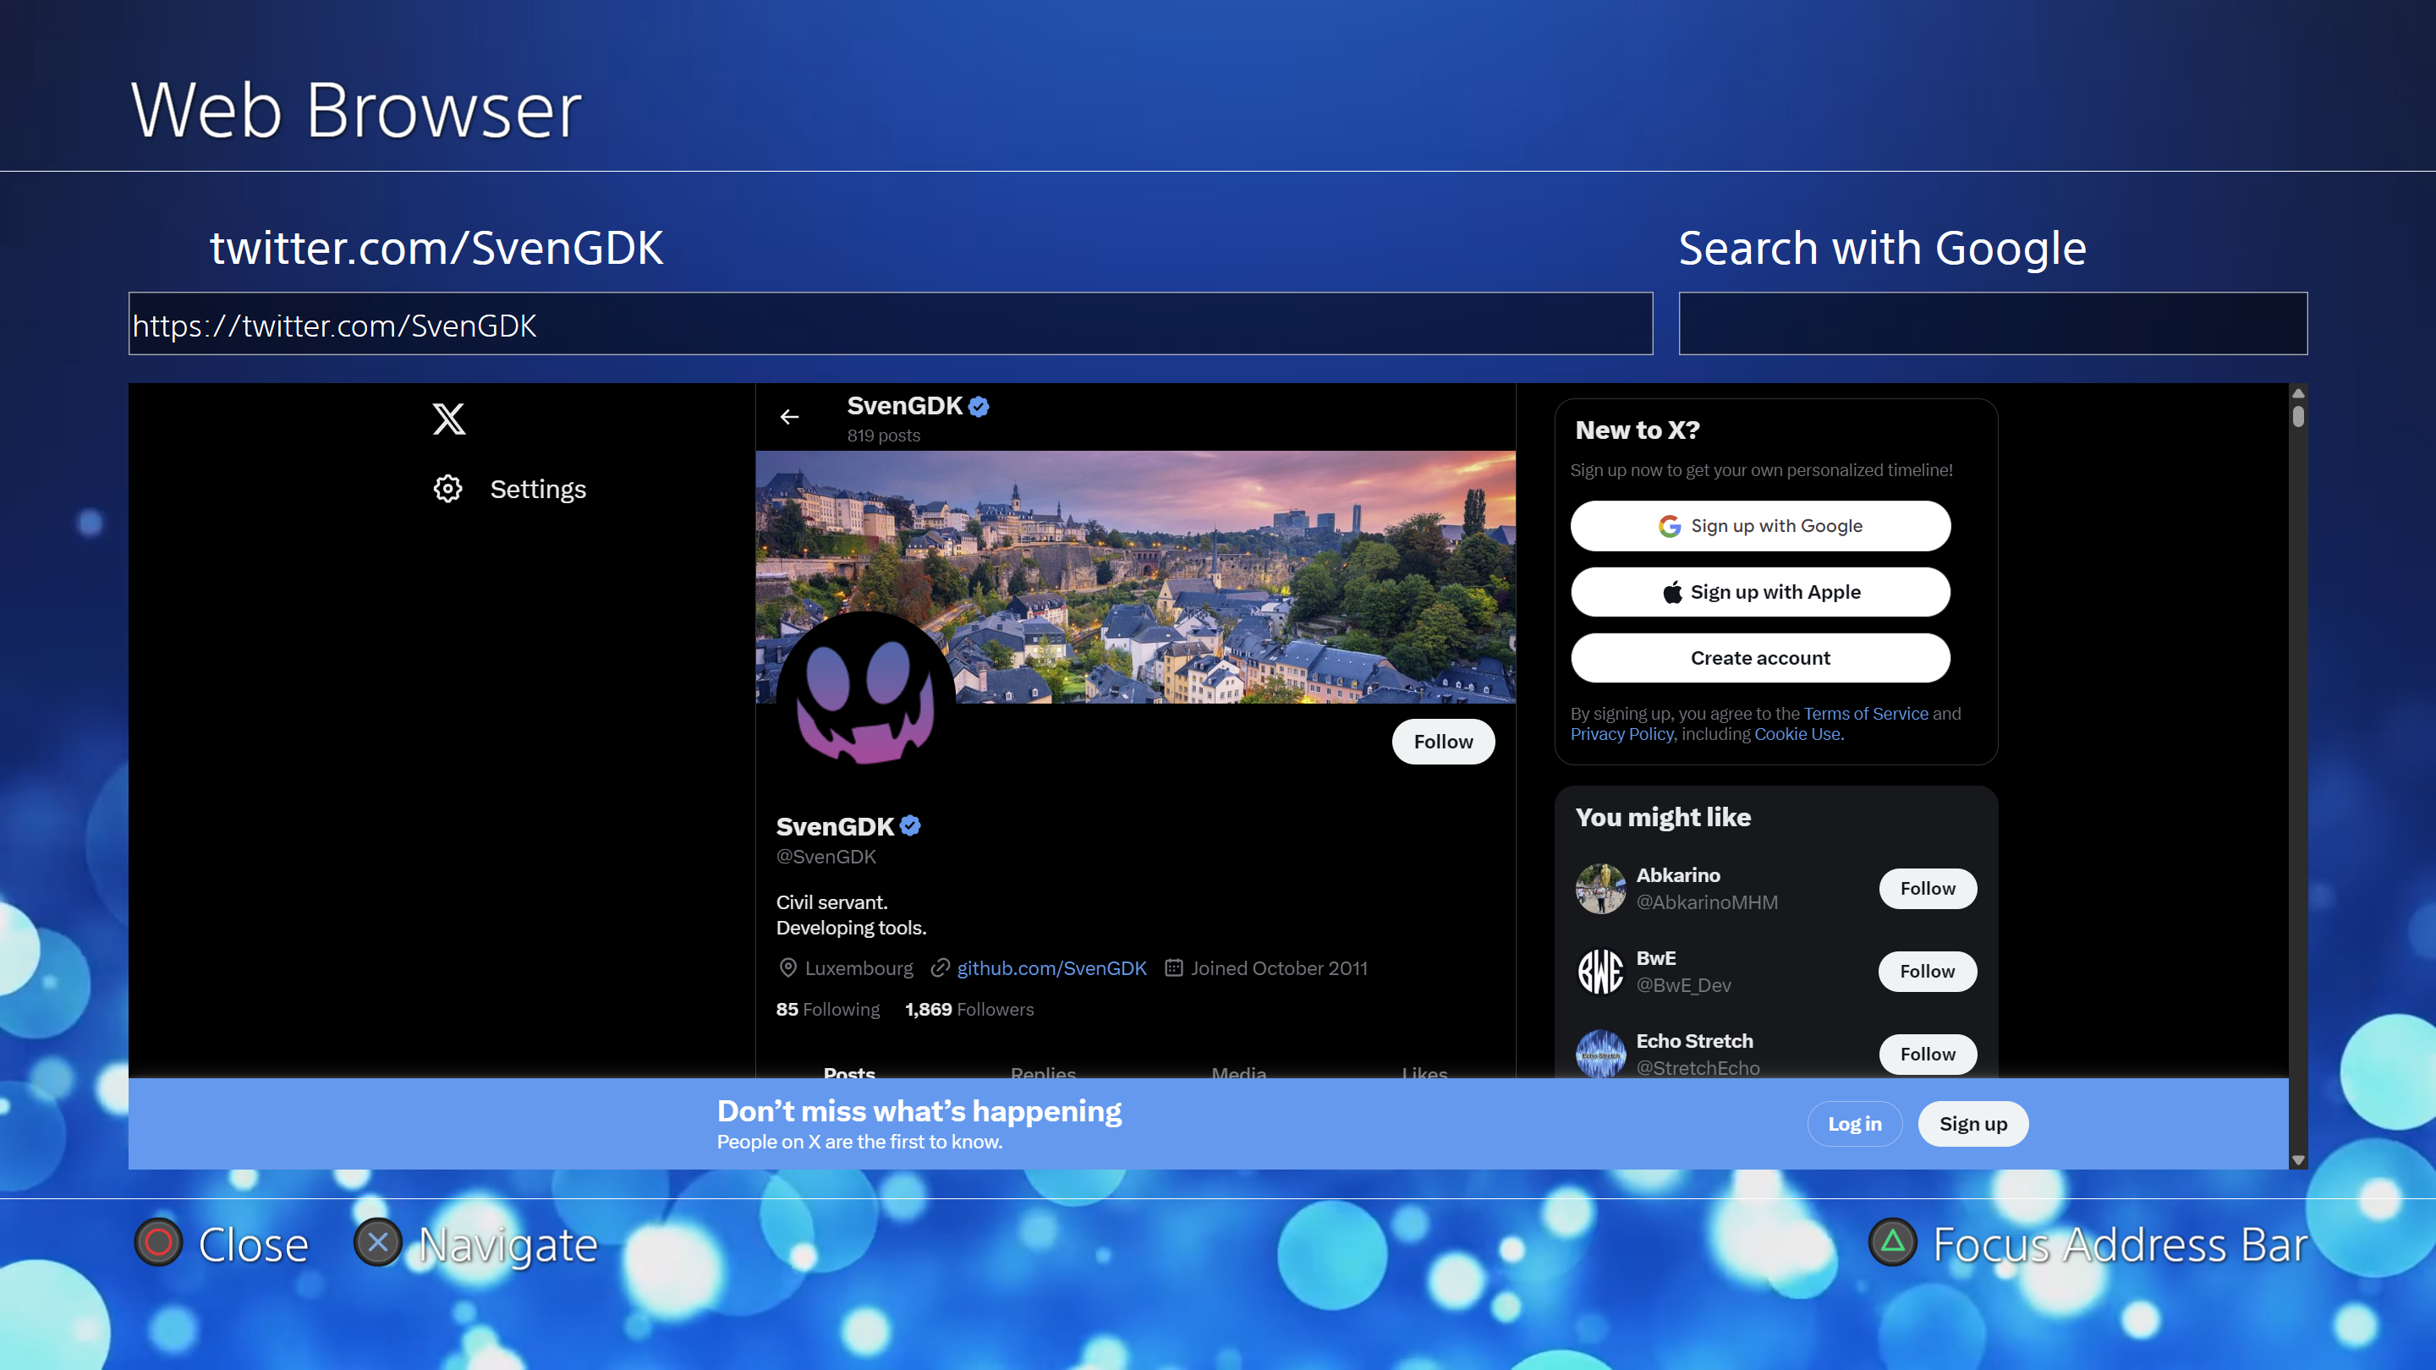Follow the SvenGDK profile
The image size is (2436, 1370).
[x=1443, y=742]
